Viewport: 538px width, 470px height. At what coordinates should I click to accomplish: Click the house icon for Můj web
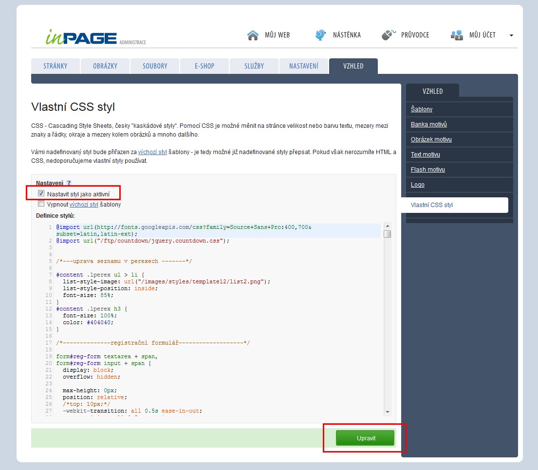point(253,35)
